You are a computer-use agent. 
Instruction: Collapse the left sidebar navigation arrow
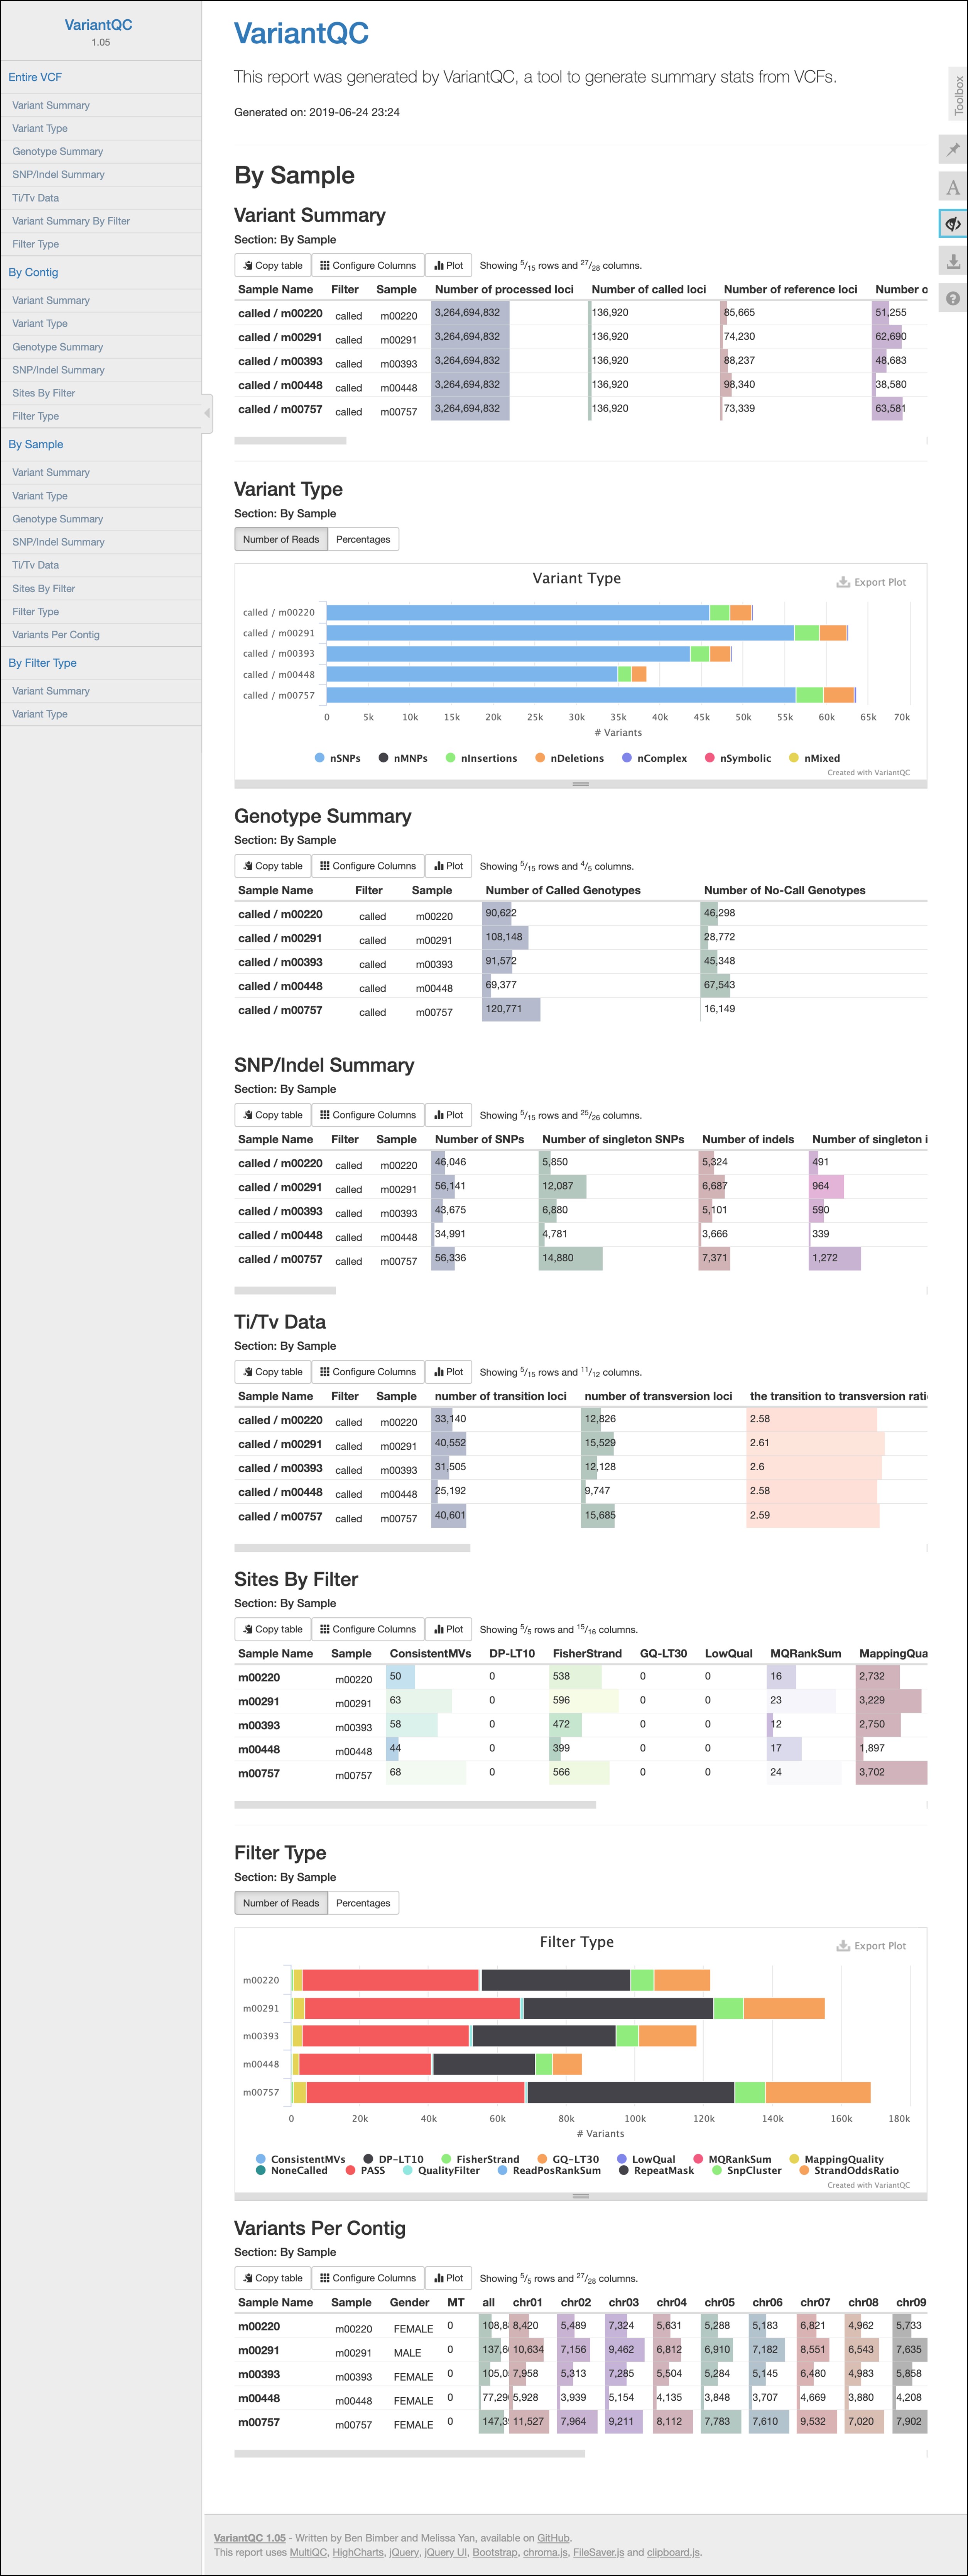point(207,412)
